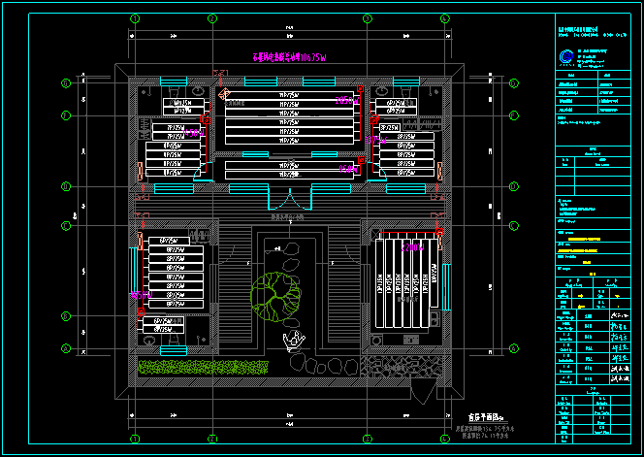Select the magenta total power title text
The width and height of the screenshot is (644, 457).
tap(293, 57)
